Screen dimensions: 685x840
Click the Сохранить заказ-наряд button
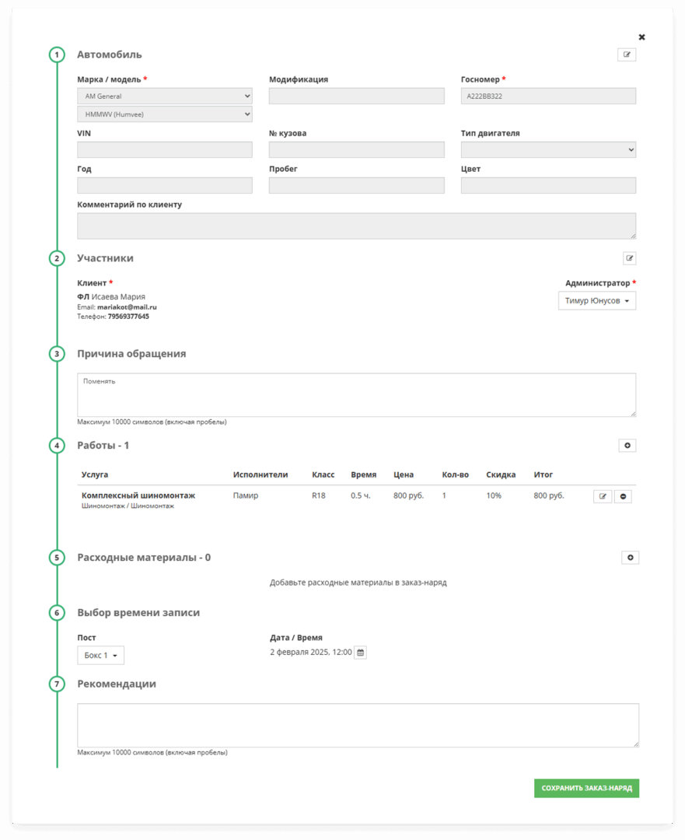click(x=586, y=788)
